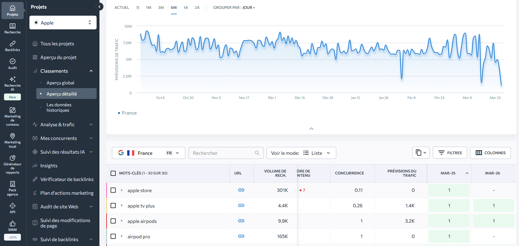Switch chart range to 1A

point(186,7)
